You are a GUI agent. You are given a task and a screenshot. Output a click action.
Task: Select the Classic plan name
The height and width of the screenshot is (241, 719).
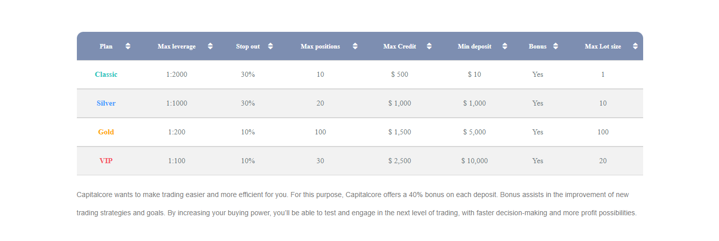[106, 74]
